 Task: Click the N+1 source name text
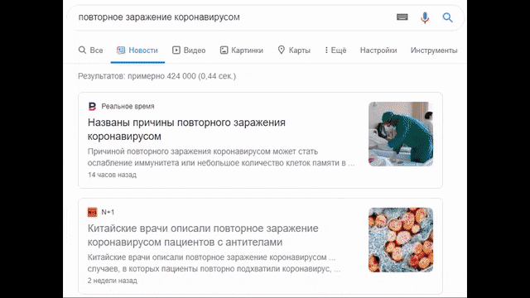[108, 212]
